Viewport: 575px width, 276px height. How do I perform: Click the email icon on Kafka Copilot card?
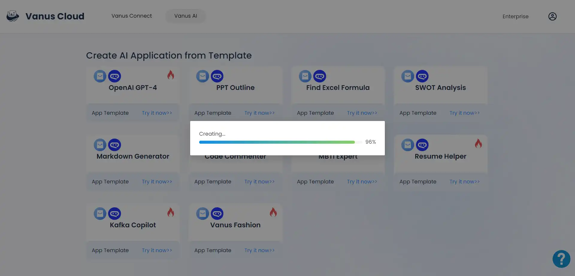point(100,214)
